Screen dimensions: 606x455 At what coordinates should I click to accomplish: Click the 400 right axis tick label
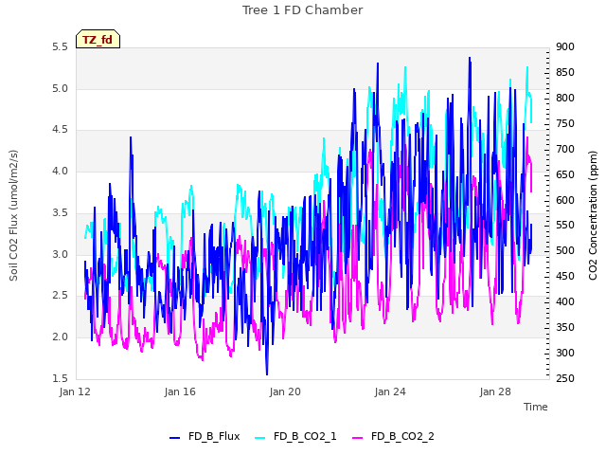565,301
